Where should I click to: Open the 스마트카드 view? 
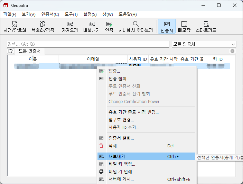click(206, 27)
